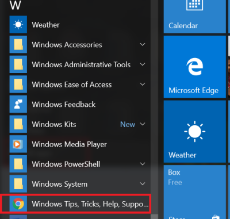Click the Windows Feedback person icon
Screen dimensions: 230x219
pyautogui.click(x=18, y=104)
